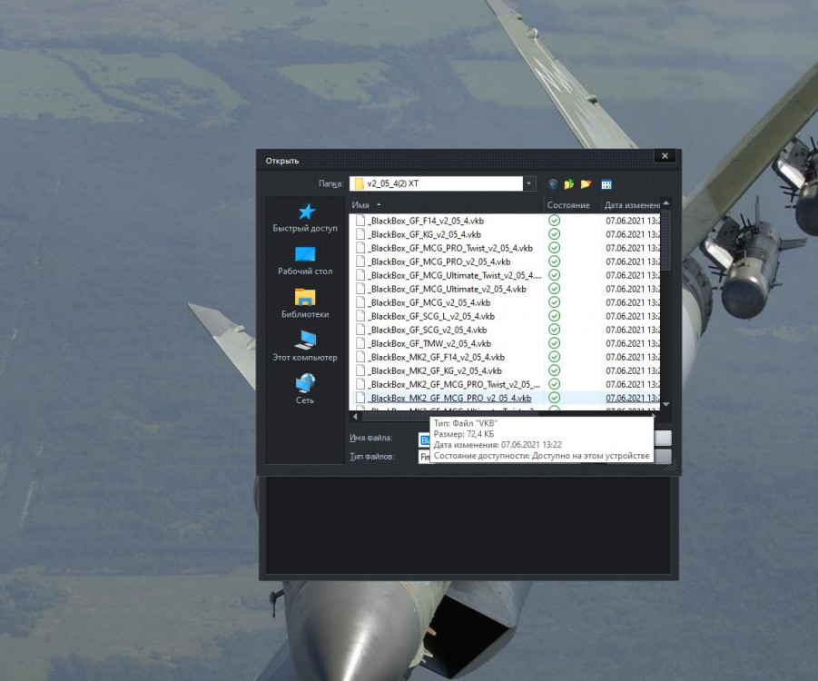Click file icon of _BlackBox_GF_TMW_v2_05_4.vkb

point(360,343)
